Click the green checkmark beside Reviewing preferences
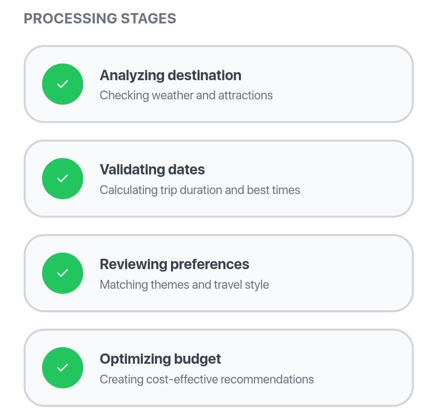Viewport: 425px width, 420px height. point(62,273)
